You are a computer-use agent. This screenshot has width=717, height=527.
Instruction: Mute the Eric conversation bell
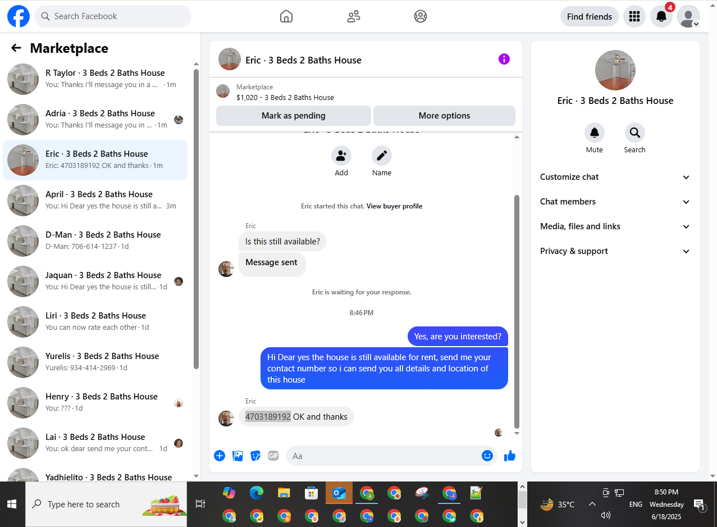click(x=595, y=133)
